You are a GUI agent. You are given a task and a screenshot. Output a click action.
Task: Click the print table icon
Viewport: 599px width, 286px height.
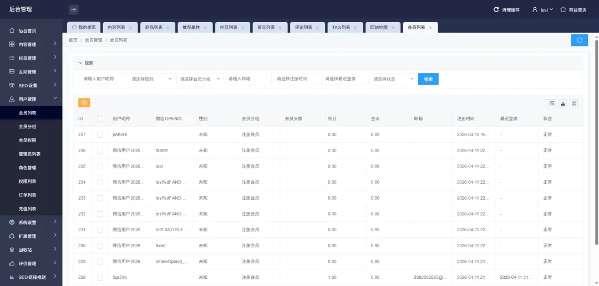(x=574, y=103)
